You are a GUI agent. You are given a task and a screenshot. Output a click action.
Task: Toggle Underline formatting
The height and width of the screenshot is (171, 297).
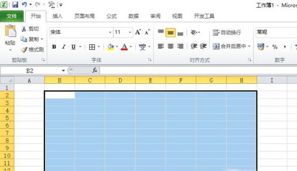74,46
